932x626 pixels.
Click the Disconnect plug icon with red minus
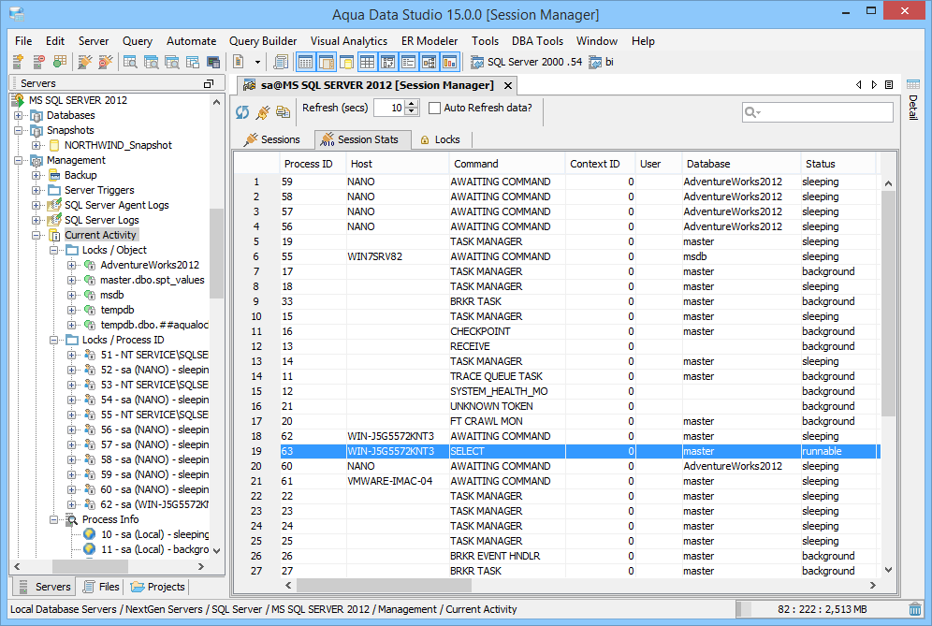tap(106, 62)
